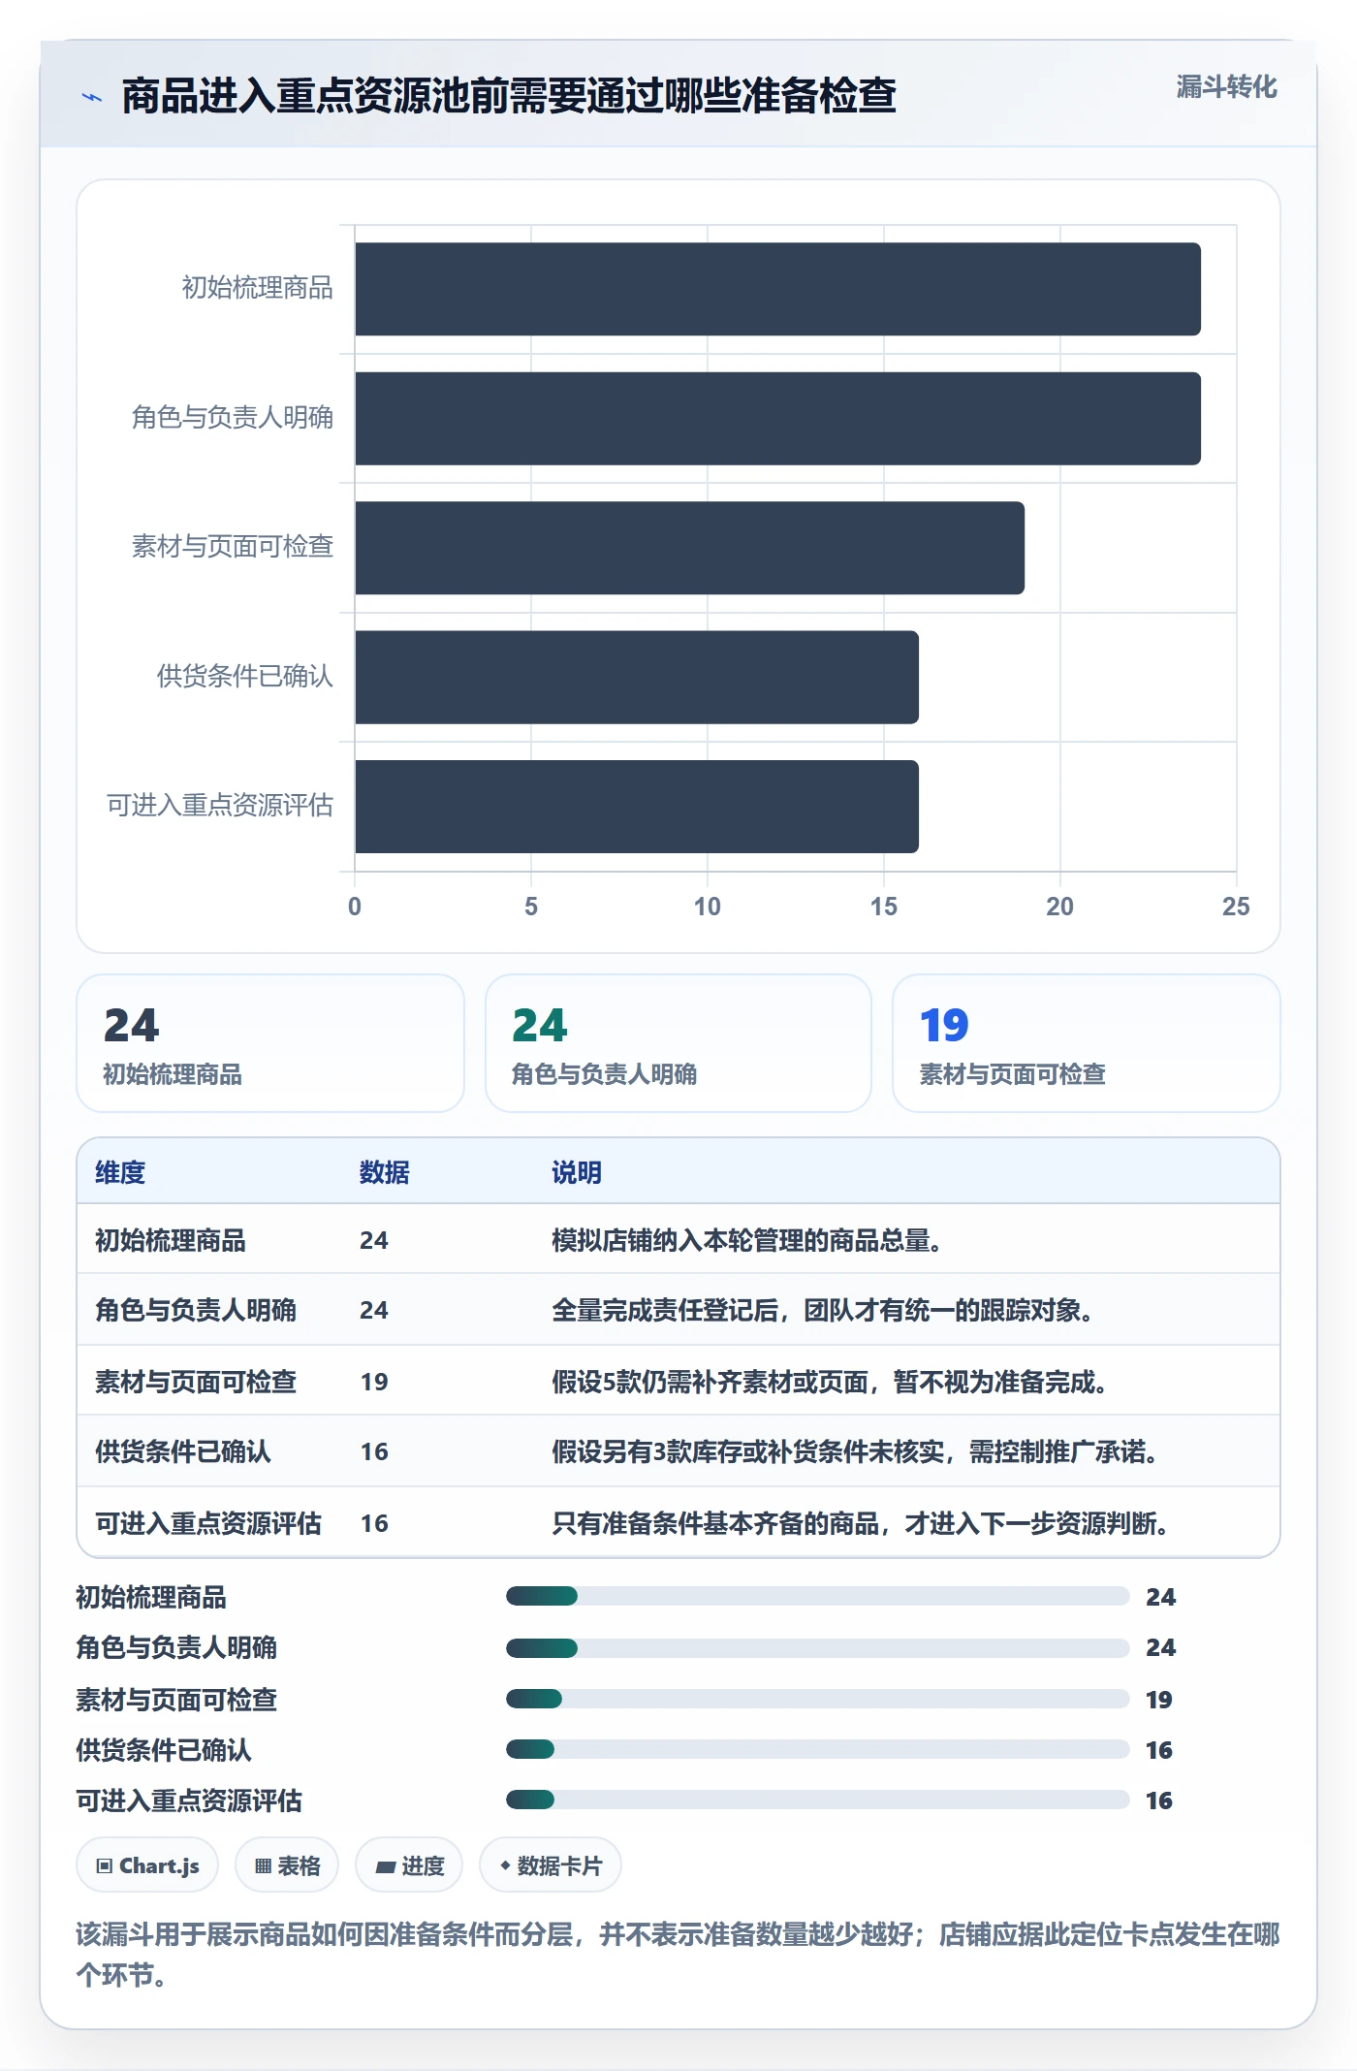Click the 素材与页面可检查 bar in chart
Screen dimensions: 1357x2071
click(x=690, y=548)
